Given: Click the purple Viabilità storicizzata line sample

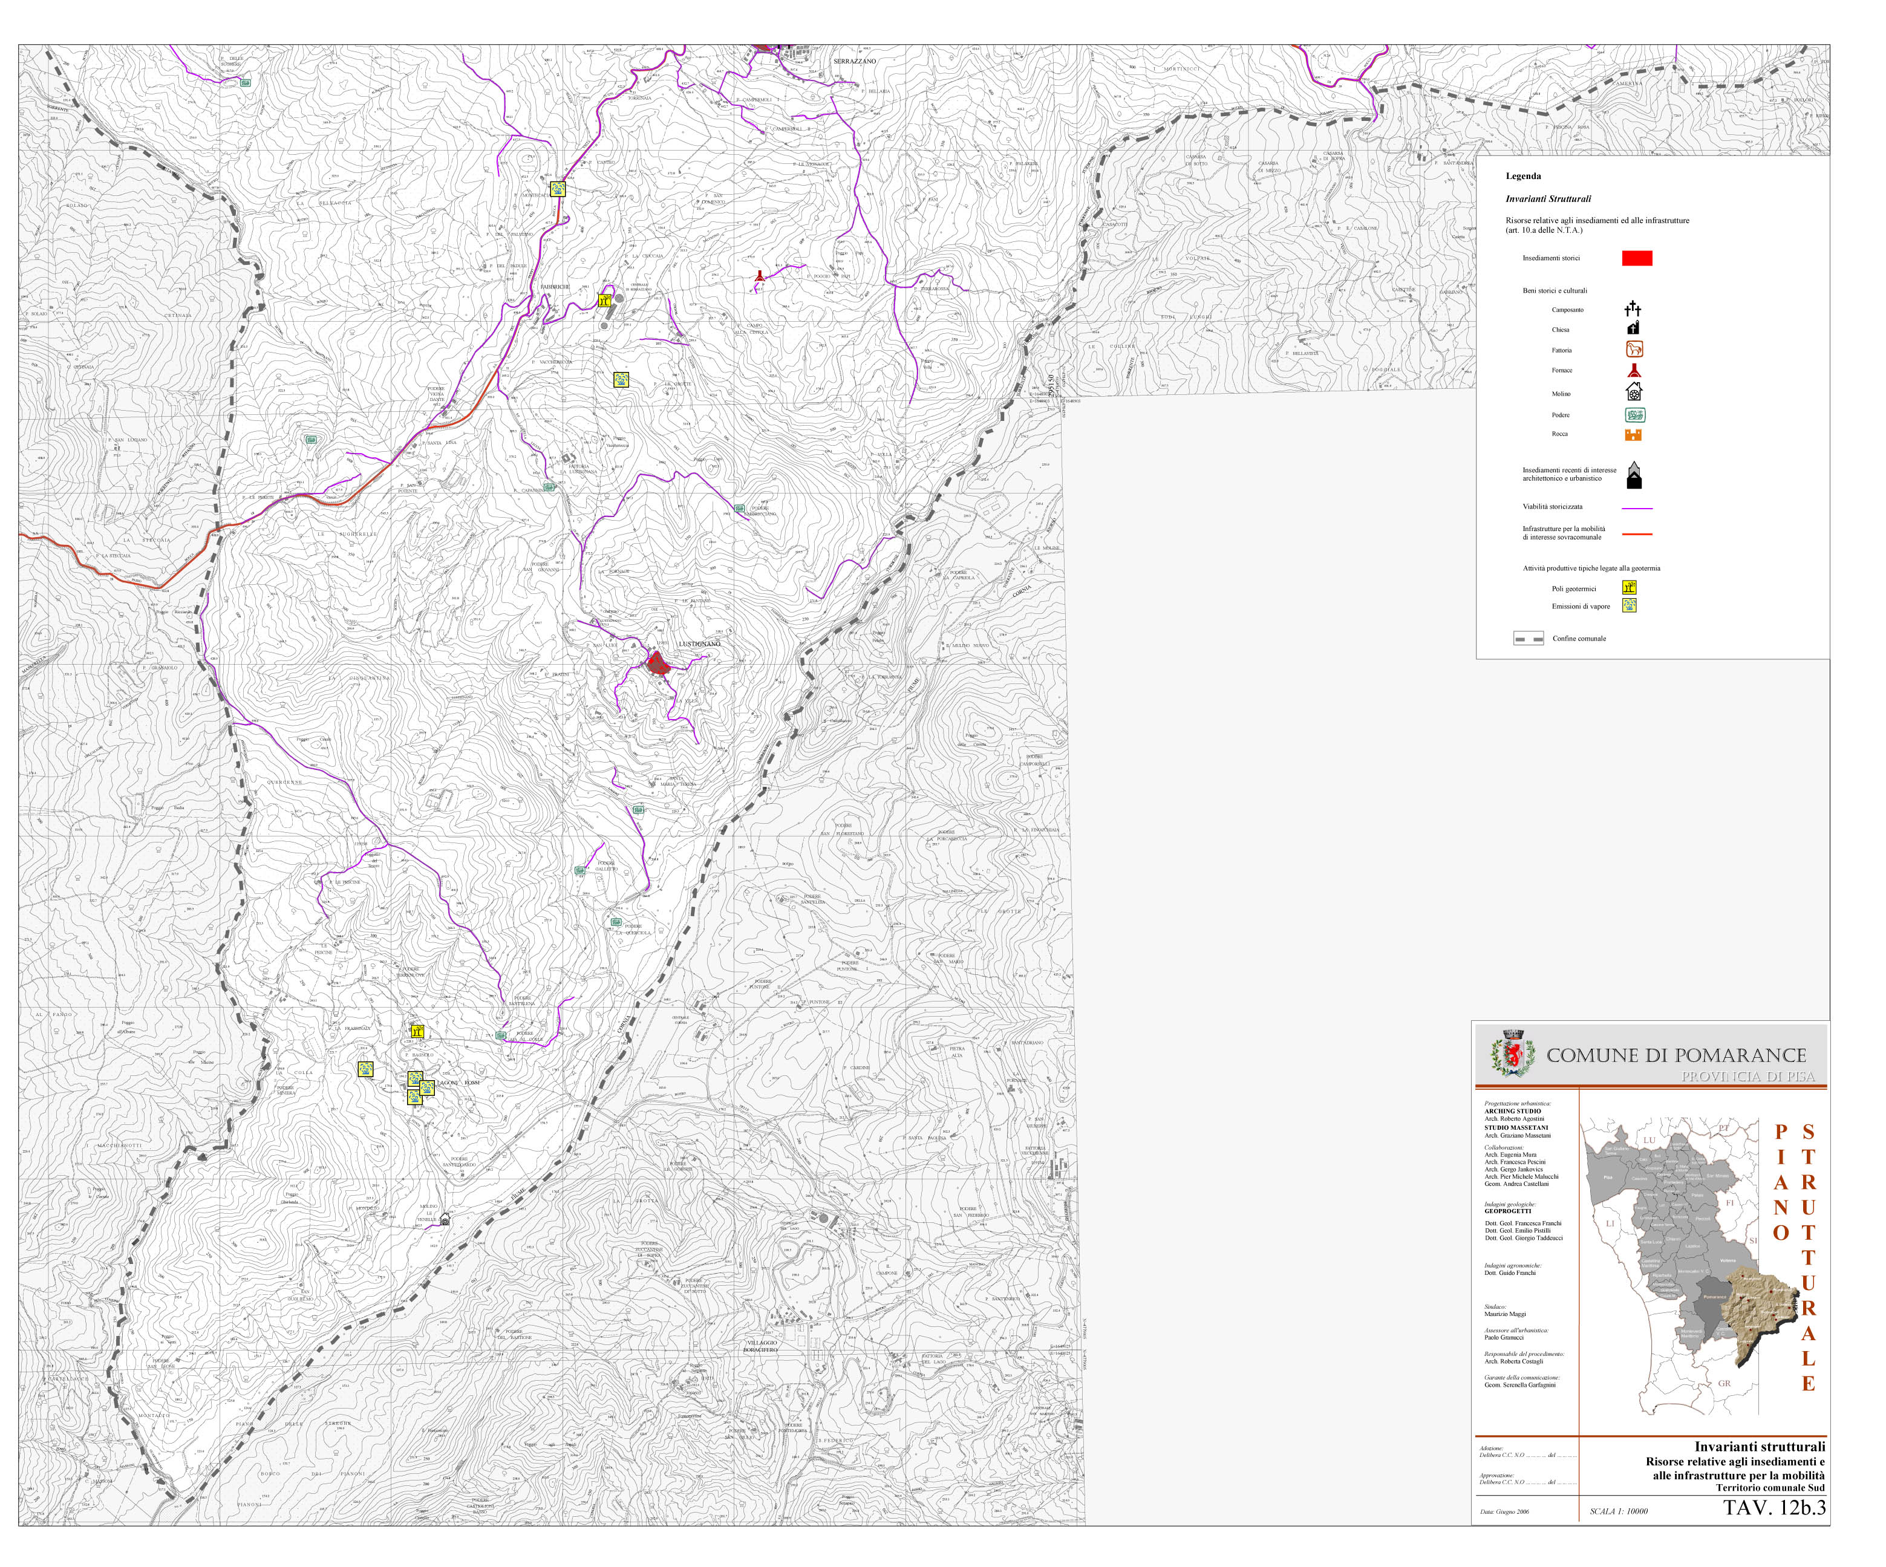Looking at the screenshot, I should click(x=1637, y=508).
